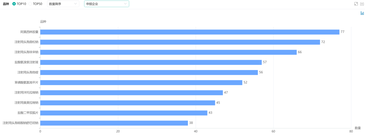This screenshot has width=365, height=135.
Task: Click the bar for 注射用头孢他啶
Action: point(149,72)
